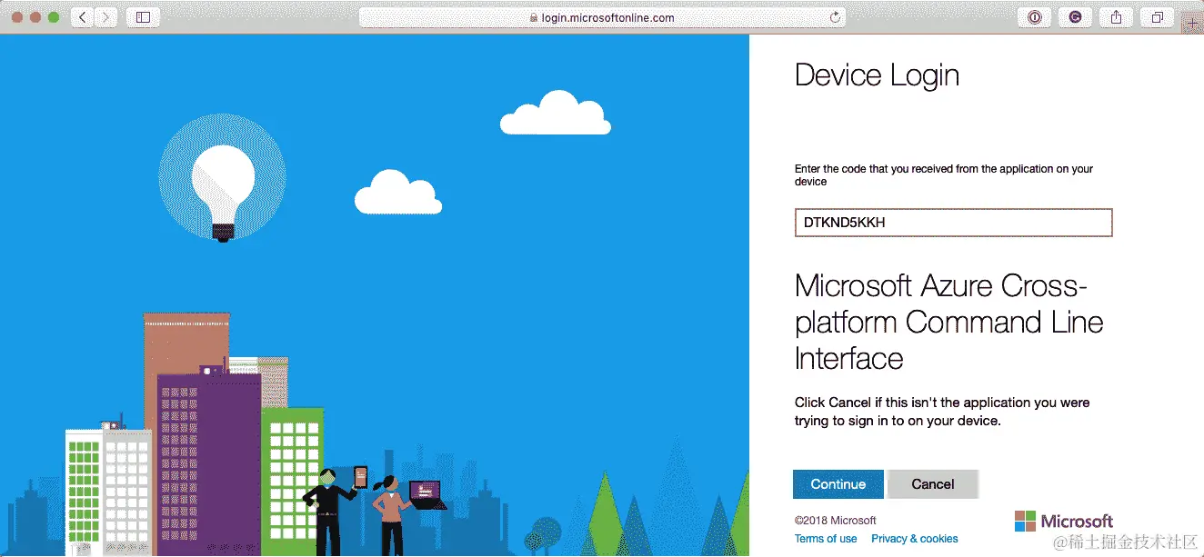Click the Device Login heading
1204x557 pixels.
[x=877, y=75]
